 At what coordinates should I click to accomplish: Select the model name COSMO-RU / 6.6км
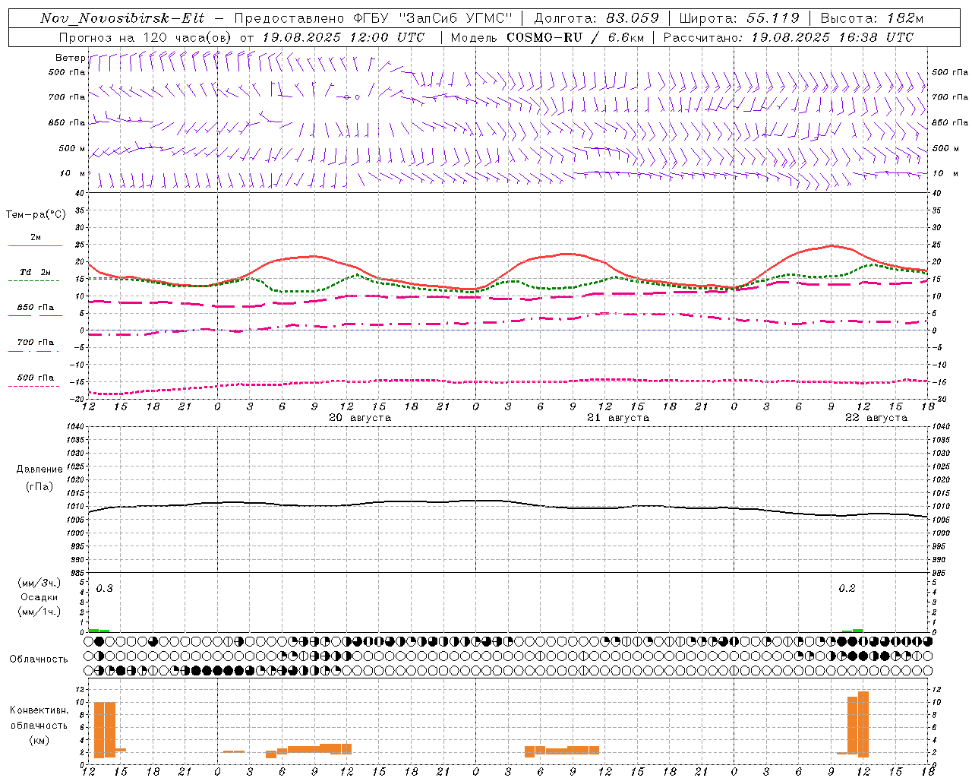click(576, 37)
